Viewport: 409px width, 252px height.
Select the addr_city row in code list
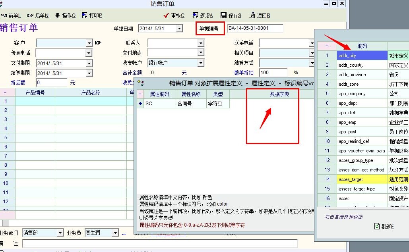pyautogui.click(x=362, y=56)
